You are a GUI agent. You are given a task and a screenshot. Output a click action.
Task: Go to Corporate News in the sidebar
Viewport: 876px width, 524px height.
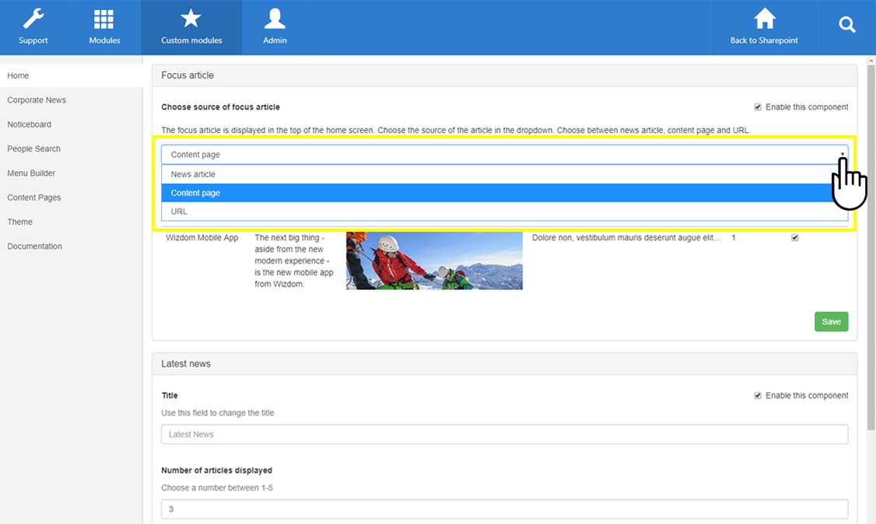click(x=37, y=100)
